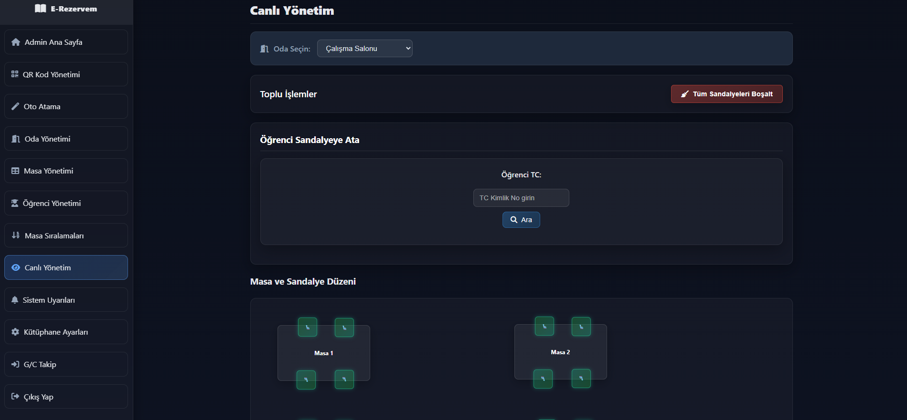Click the Masa 2 table label
Image resolution: width=907 pixels, height=420 pixels.
click(x=560, y=352)
